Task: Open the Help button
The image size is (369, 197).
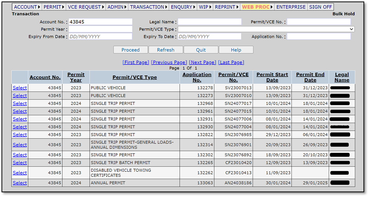Action: click(236, 50)
